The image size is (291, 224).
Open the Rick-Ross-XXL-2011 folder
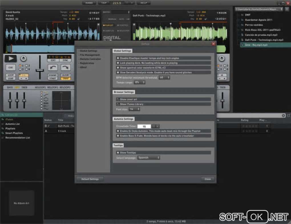(262, 30)
